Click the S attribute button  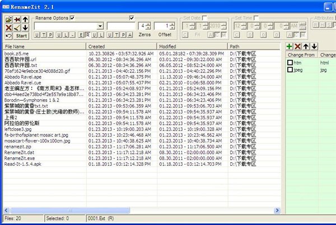(x=329, y=25)
